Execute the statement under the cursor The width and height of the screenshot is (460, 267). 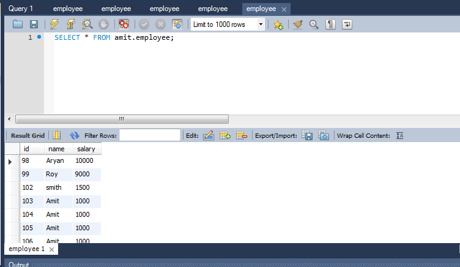[x=70, y=24]
